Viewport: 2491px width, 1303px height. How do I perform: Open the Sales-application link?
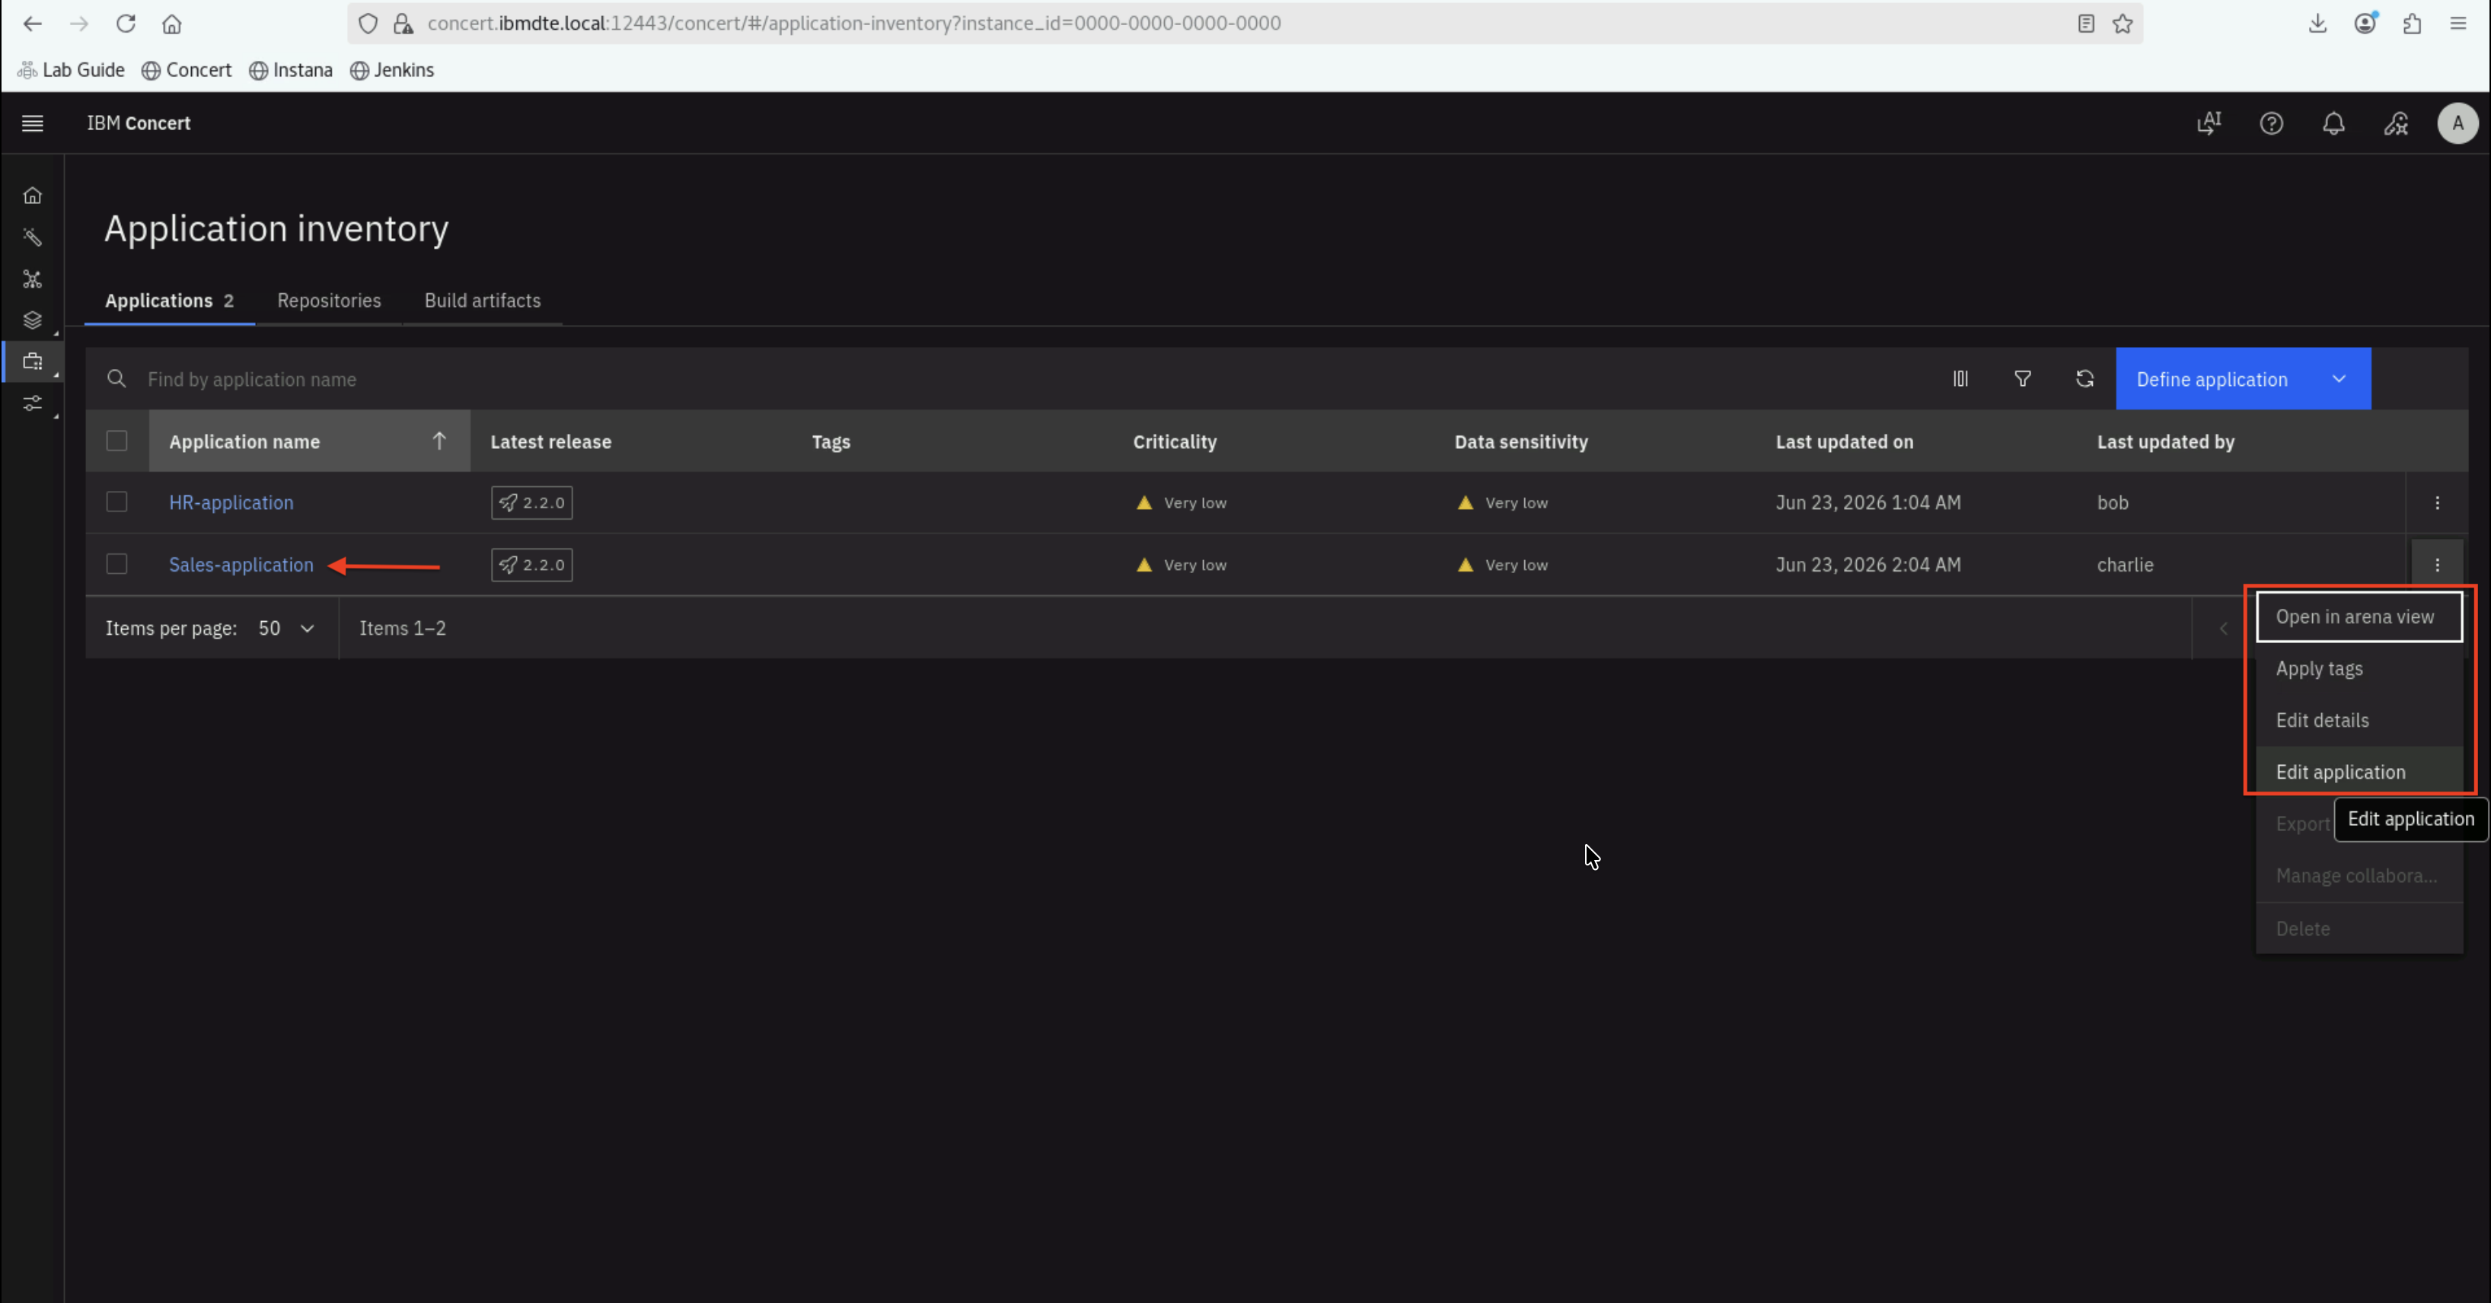pos(241,565)
